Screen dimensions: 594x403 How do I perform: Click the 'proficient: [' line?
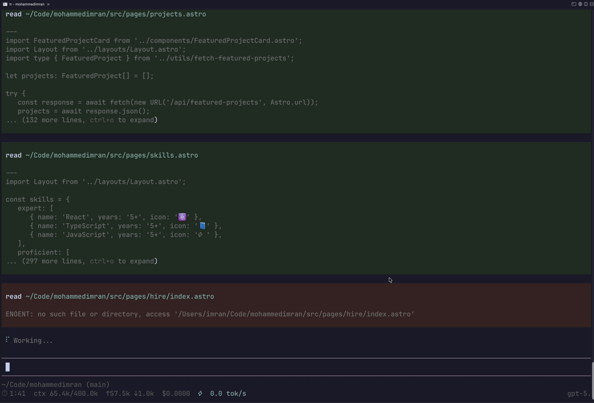pos(43,252)
